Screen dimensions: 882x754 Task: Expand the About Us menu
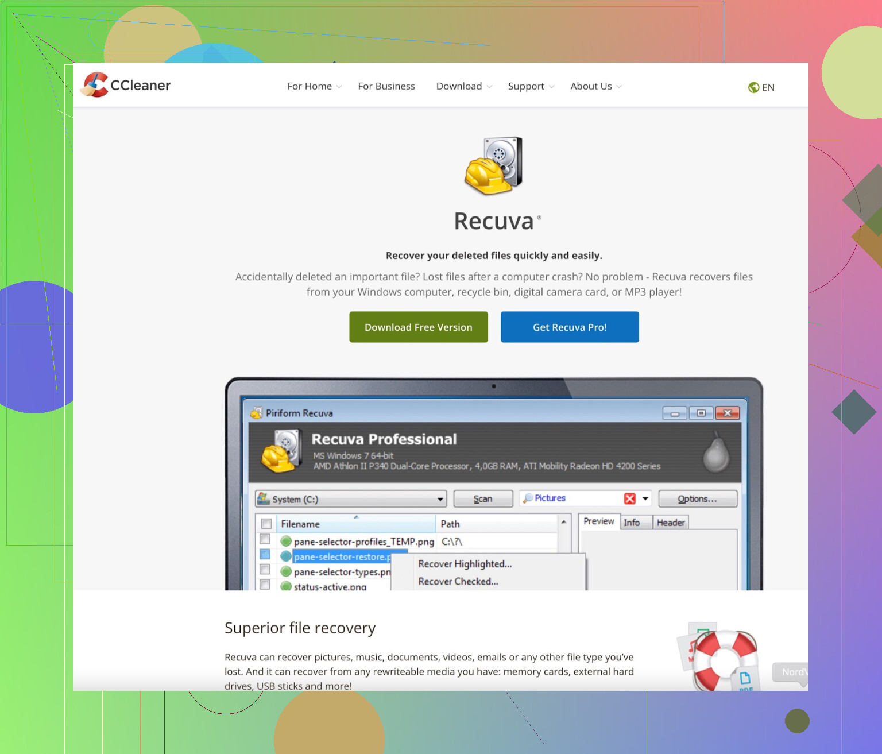[596, 86]
